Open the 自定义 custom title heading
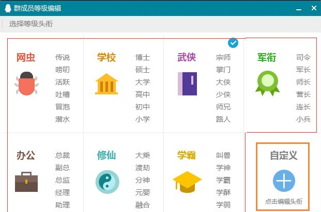 [284, 155]
